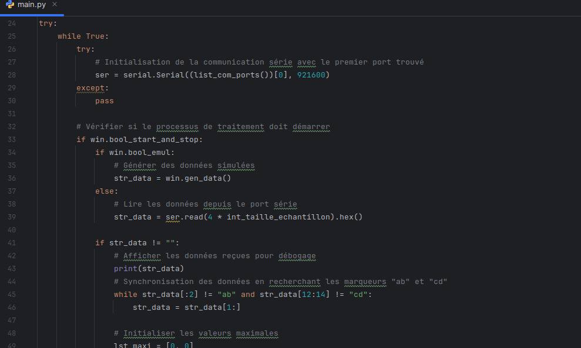Screen dimensions: 581x348
Task: Click the 'print(str_data)' statement
Action: tap(149, 269)
